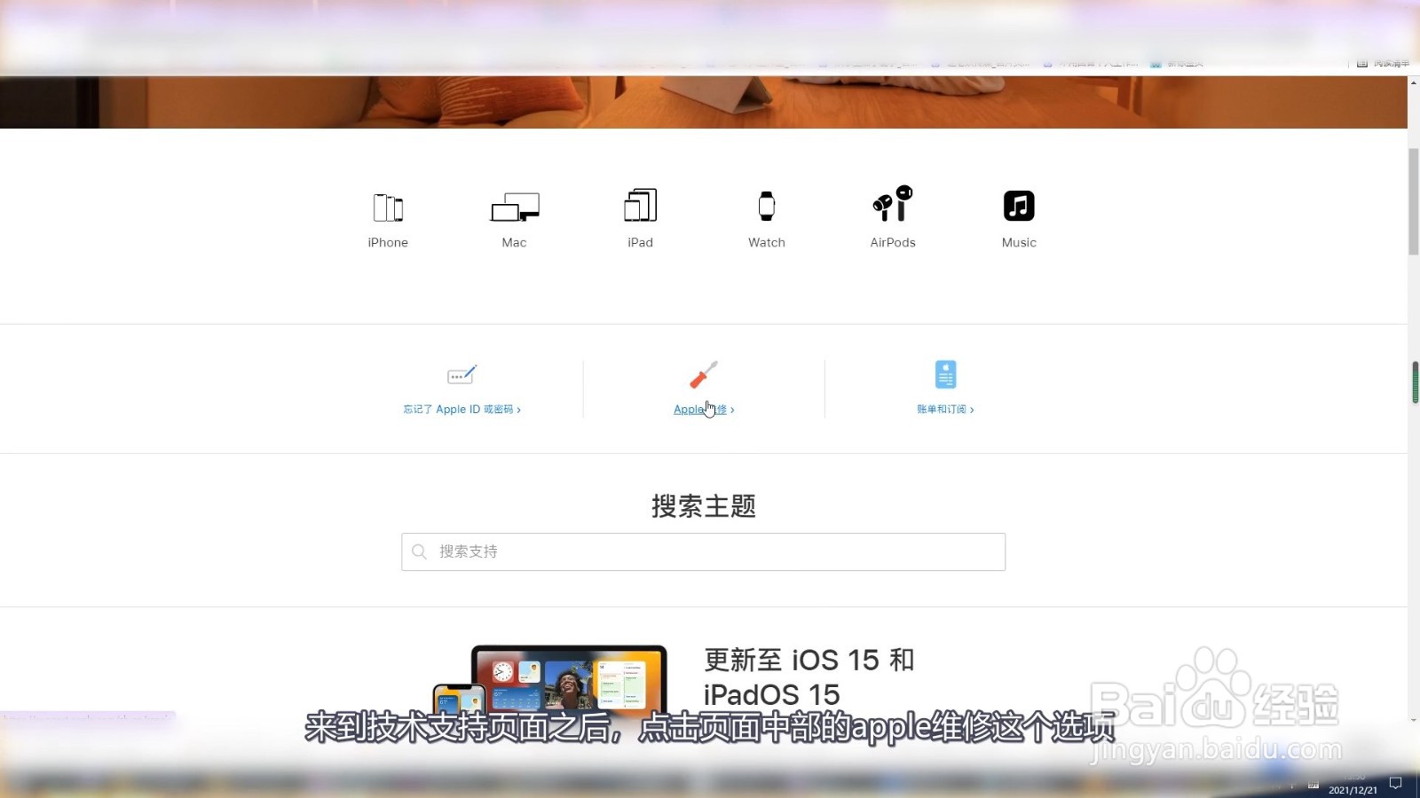Click the iOS 15 devices thumbnail
1420x798 pixels.
point(550,679)
